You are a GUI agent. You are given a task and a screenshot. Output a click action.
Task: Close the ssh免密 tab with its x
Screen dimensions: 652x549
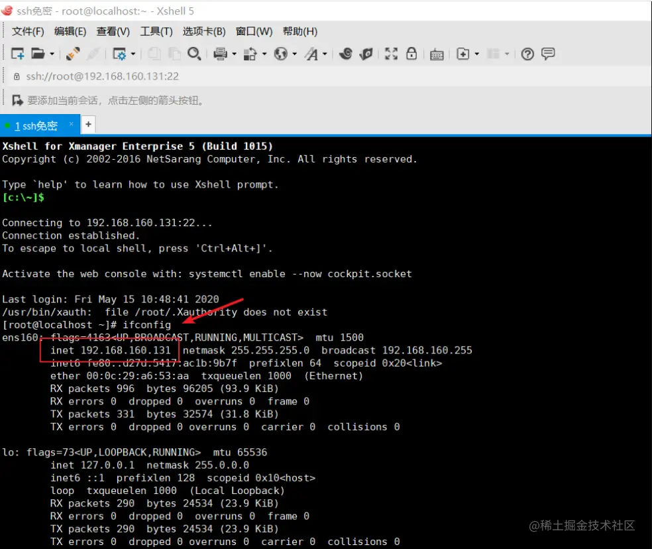point(71,123)
